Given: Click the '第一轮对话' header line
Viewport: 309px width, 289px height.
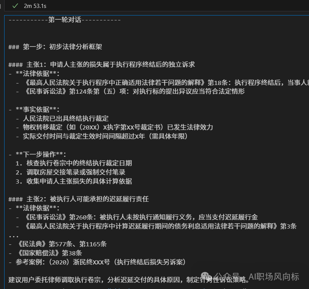Looking at the screenshot, I should pos(65,20).
